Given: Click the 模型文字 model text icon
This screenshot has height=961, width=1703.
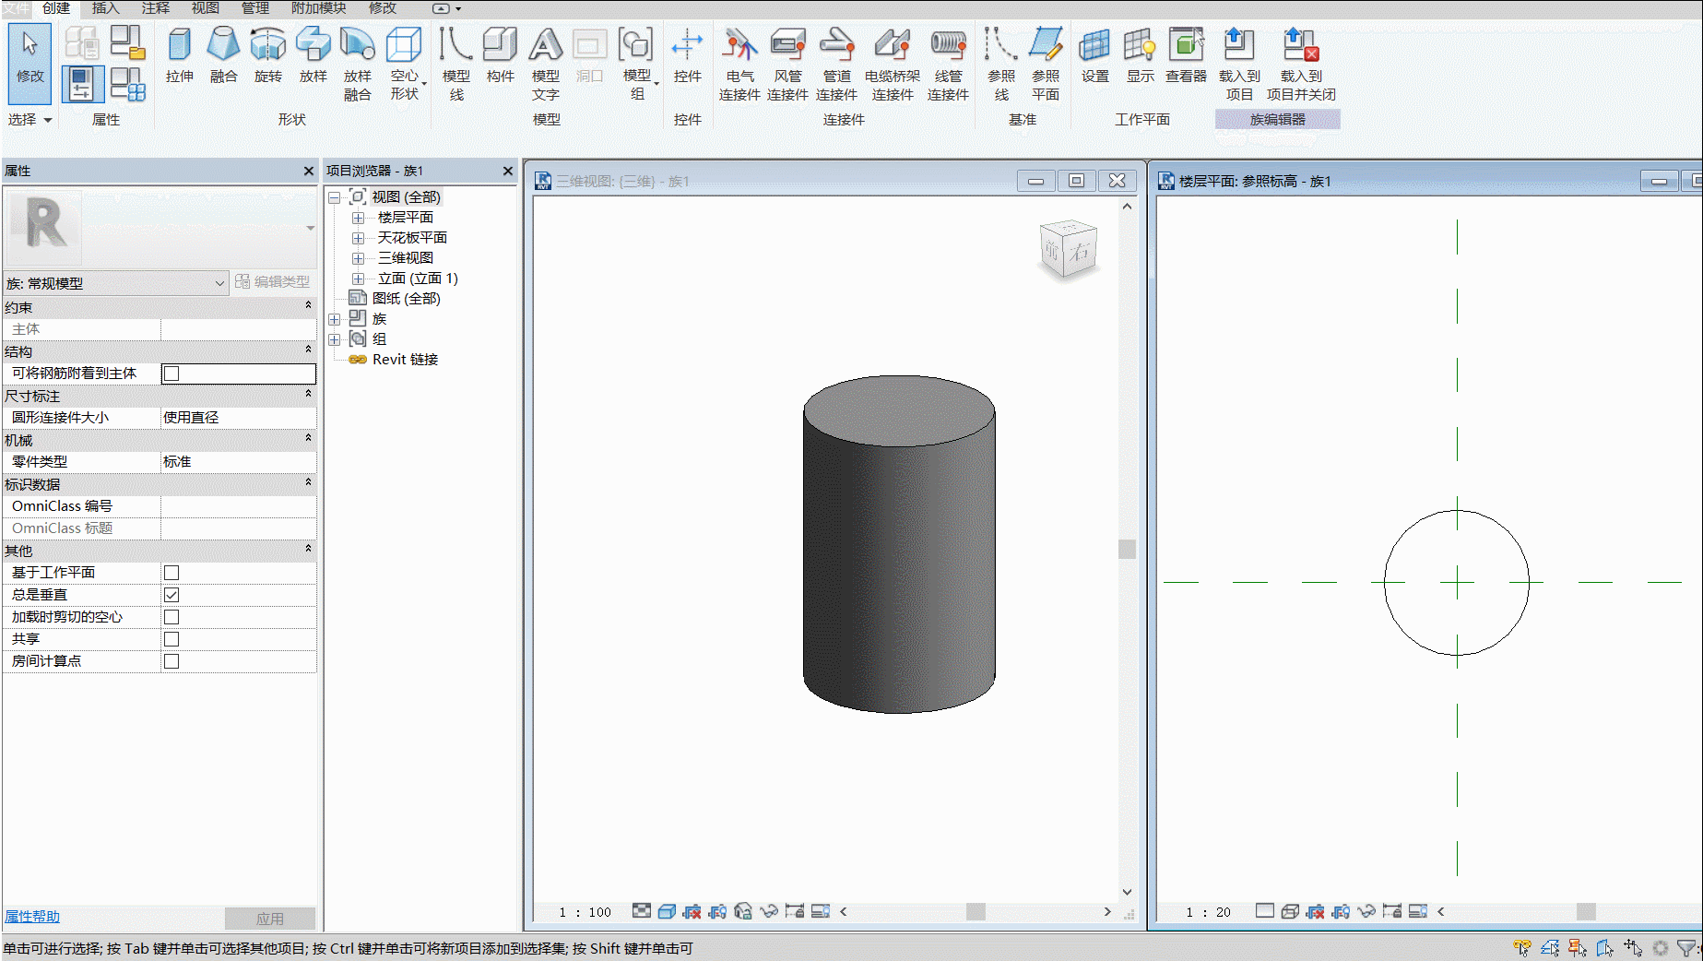Looking at the screenshot, I should tap(545, 63).
